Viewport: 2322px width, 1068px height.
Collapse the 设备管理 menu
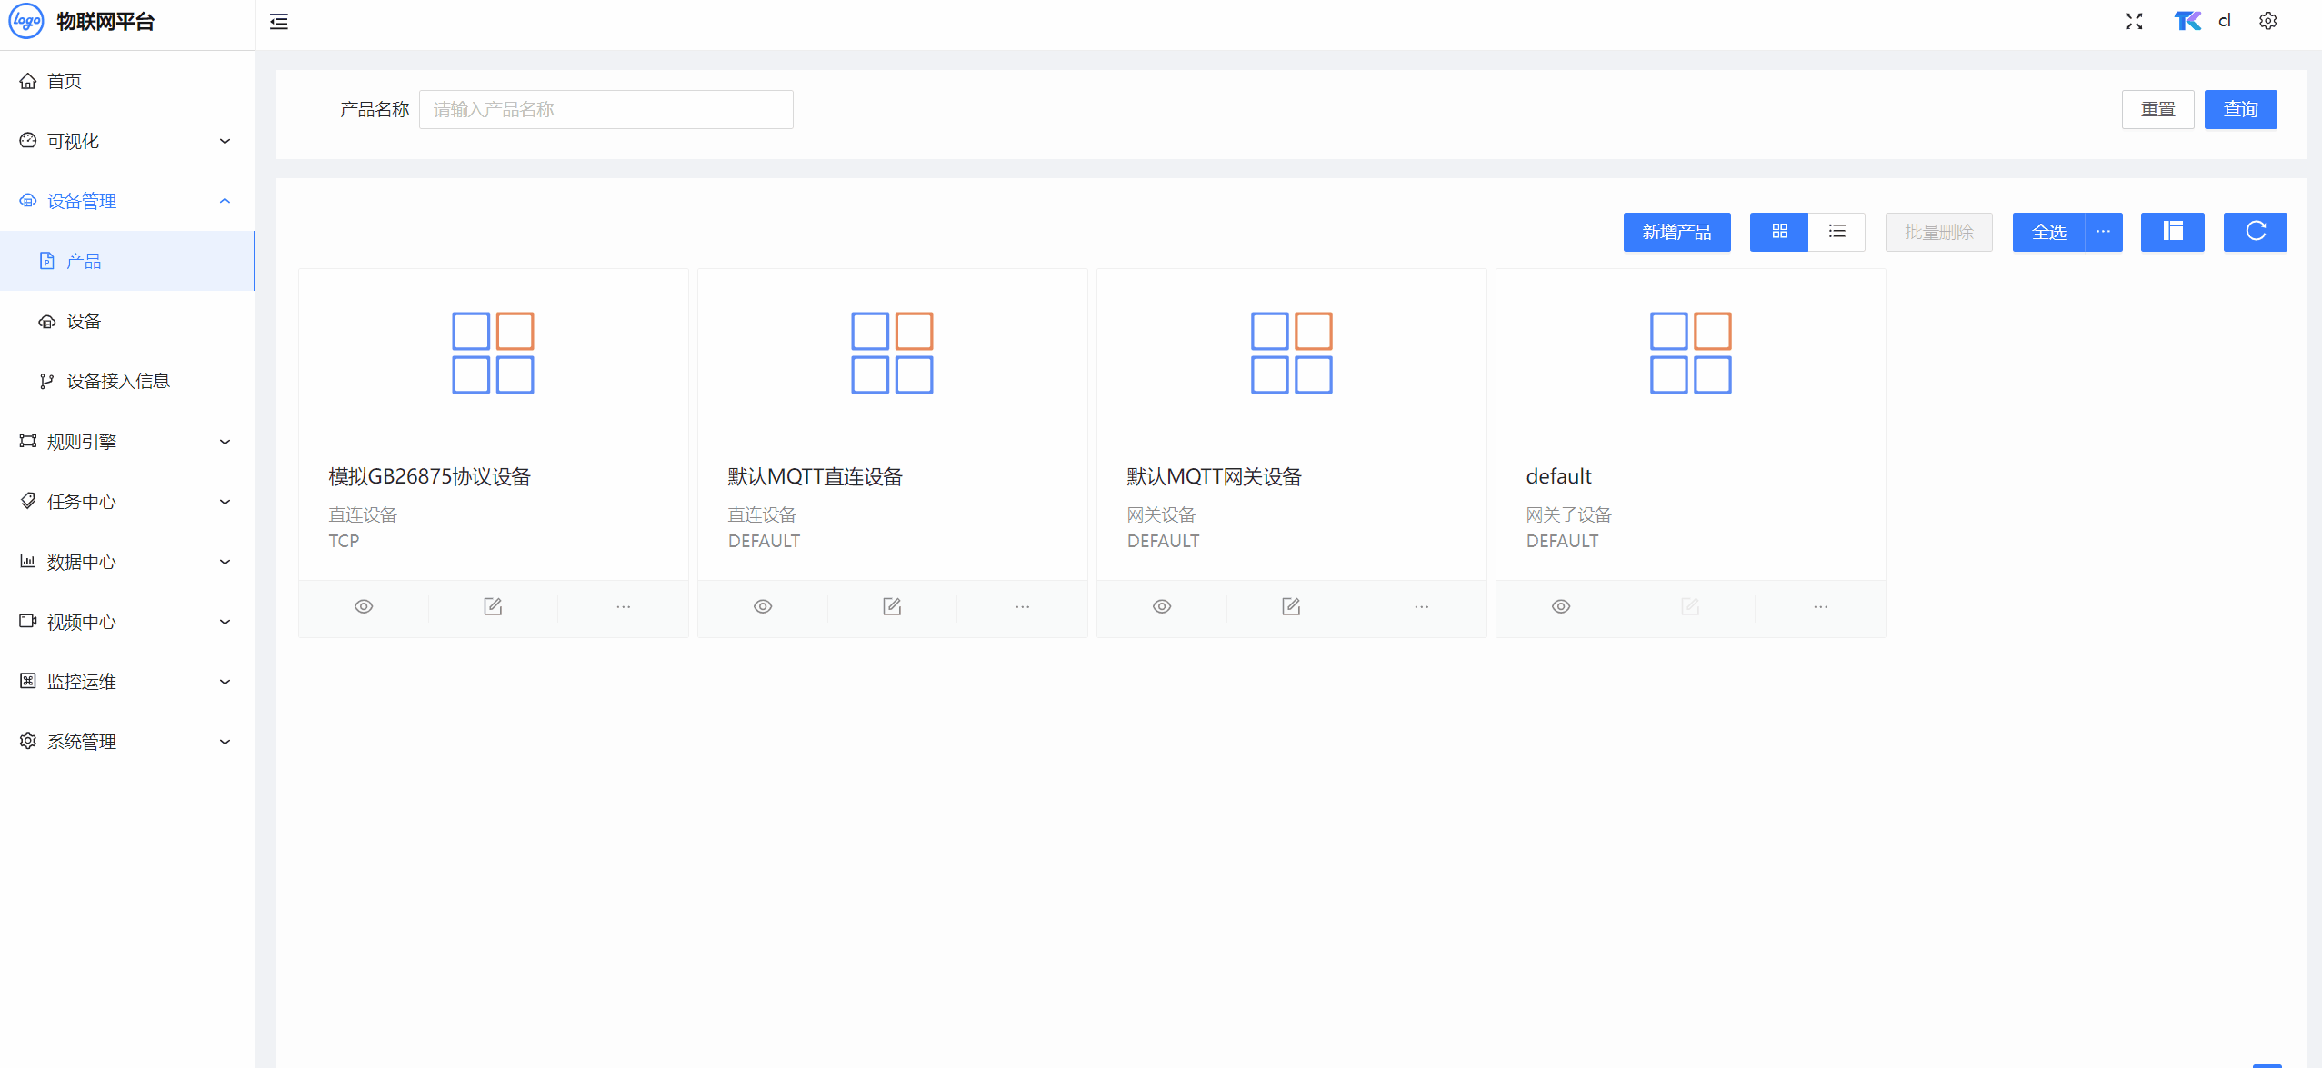[x=127, y=201]
